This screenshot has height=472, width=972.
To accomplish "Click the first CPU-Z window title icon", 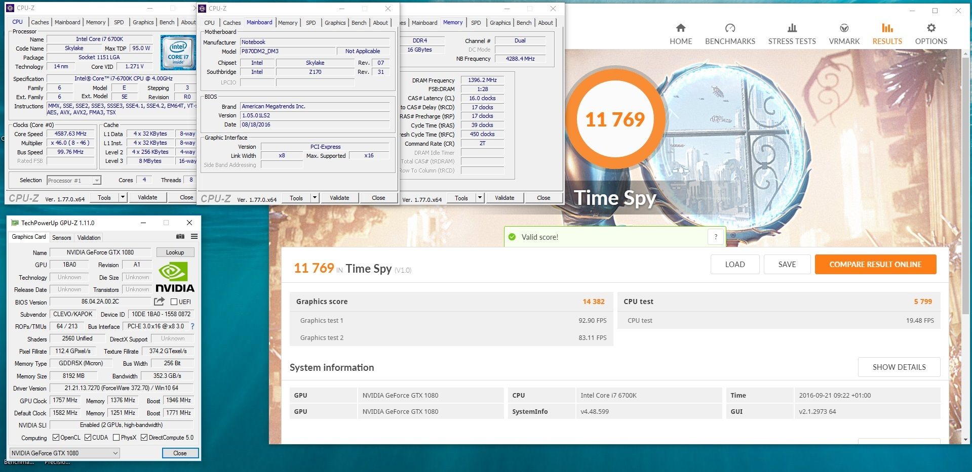I will pyautogui.click(x=10, y=8).
